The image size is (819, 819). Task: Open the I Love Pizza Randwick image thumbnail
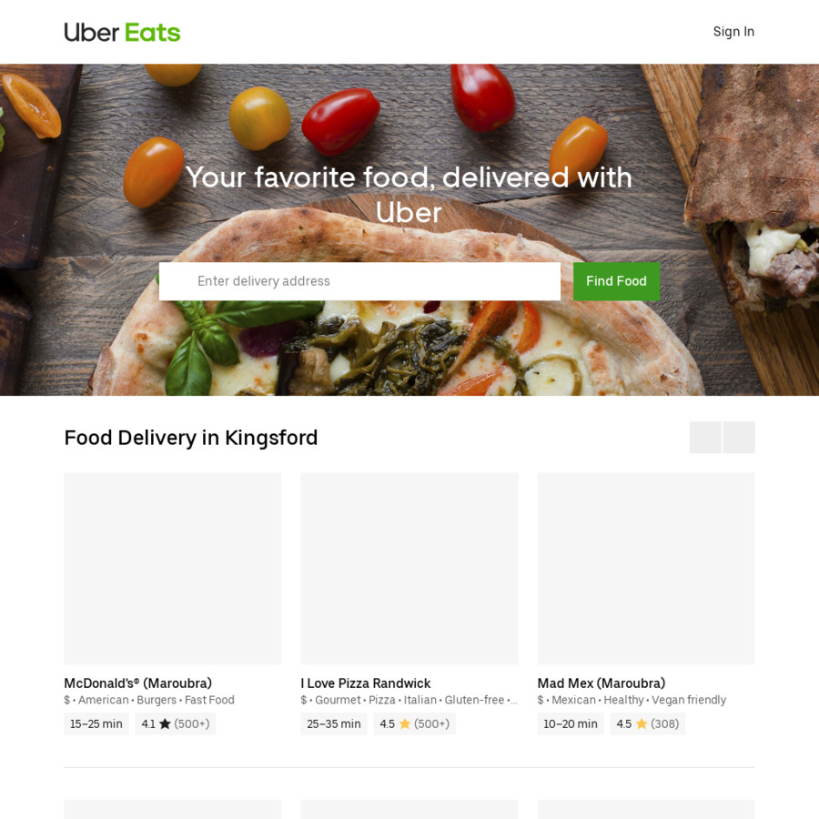[x=409, y=568]
